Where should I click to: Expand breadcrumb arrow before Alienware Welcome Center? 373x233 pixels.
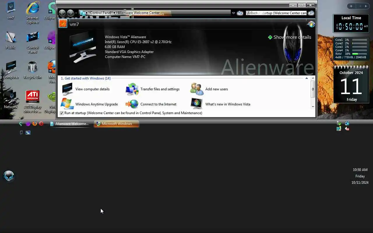coord(114,13)
